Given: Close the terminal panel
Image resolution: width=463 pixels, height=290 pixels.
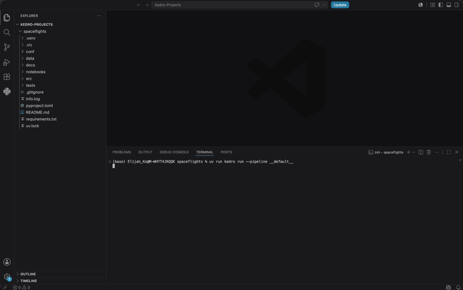Looking at the screenshot, I should 457,152.
